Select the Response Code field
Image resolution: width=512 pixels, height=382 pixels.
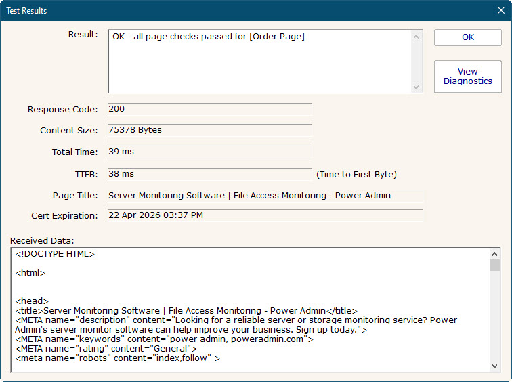(209, 109)
